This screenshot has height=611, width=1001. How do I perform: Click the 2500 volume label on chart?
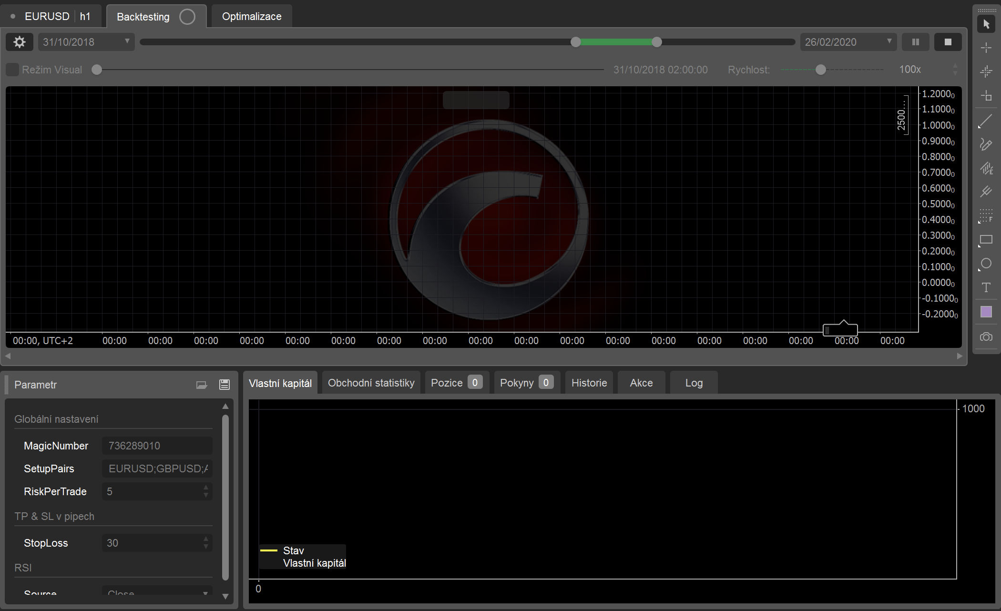coord(902,115)
